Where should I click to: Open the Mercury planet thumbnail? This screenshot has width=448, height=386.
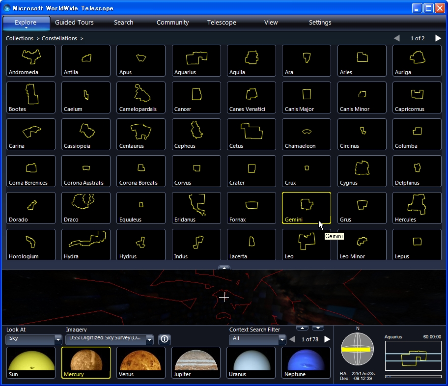pos(86,362)
